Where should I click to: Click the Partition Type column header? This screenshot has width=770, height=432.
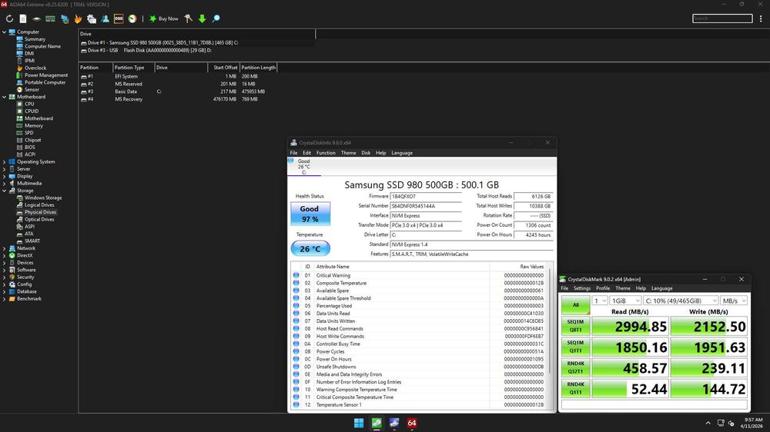[133, 68]
